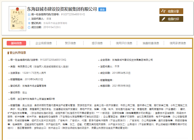This screenshot has height=140, width=194.
Task: Click the credit code icon in header
Action: (29, 14)
